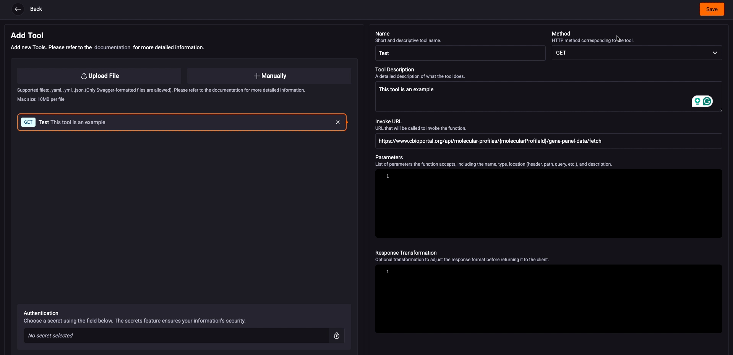
Task: Open the GET method combo box
Action: point(631,53)
